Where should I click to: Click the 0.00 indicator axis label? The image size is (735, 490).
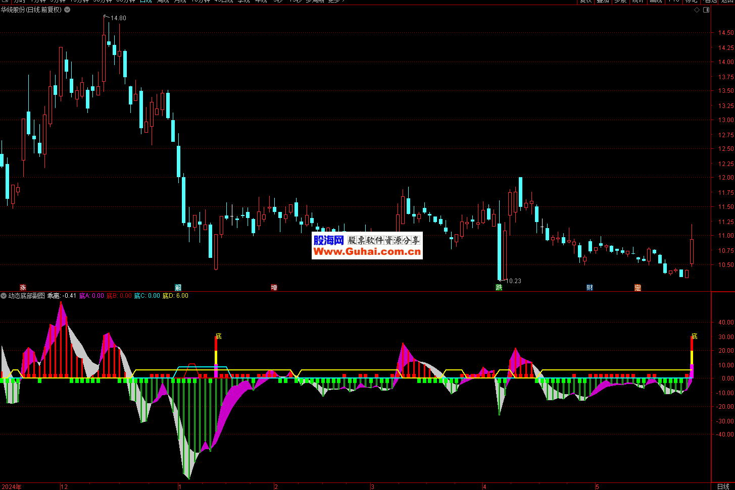point(728,378)
